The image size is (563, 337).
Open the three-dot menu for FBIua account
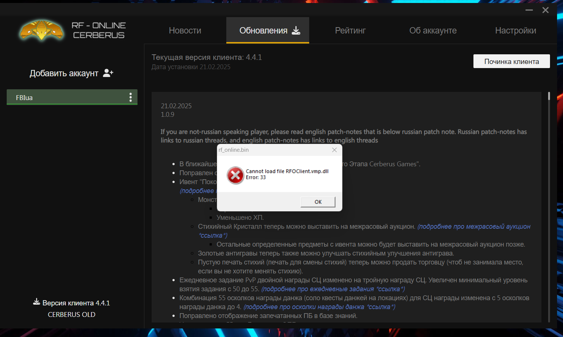(130, 97)
